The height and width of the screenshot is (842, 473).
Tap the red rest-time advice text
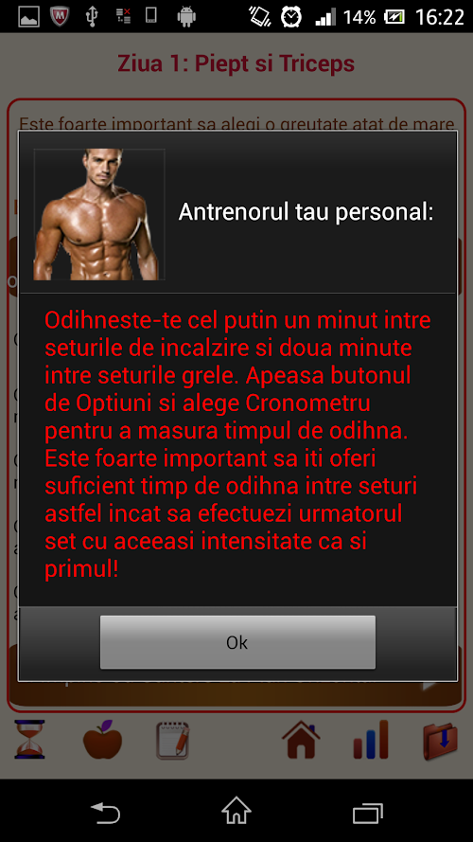click(x=237, y=445)
